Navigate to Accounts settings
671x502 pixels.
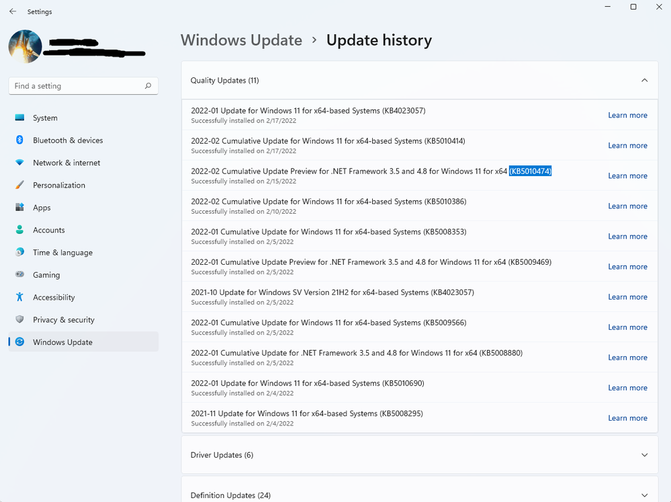pyautogui.click(x=83, y=230)
